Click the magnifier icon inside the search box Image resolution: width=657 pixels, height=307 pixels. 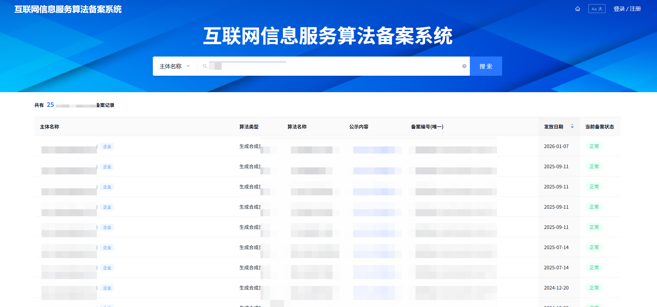click(x=205, y=66)
